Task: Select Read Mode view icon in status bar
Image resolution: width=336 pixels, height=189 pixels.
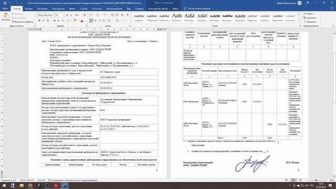Action: click(287, 180)
